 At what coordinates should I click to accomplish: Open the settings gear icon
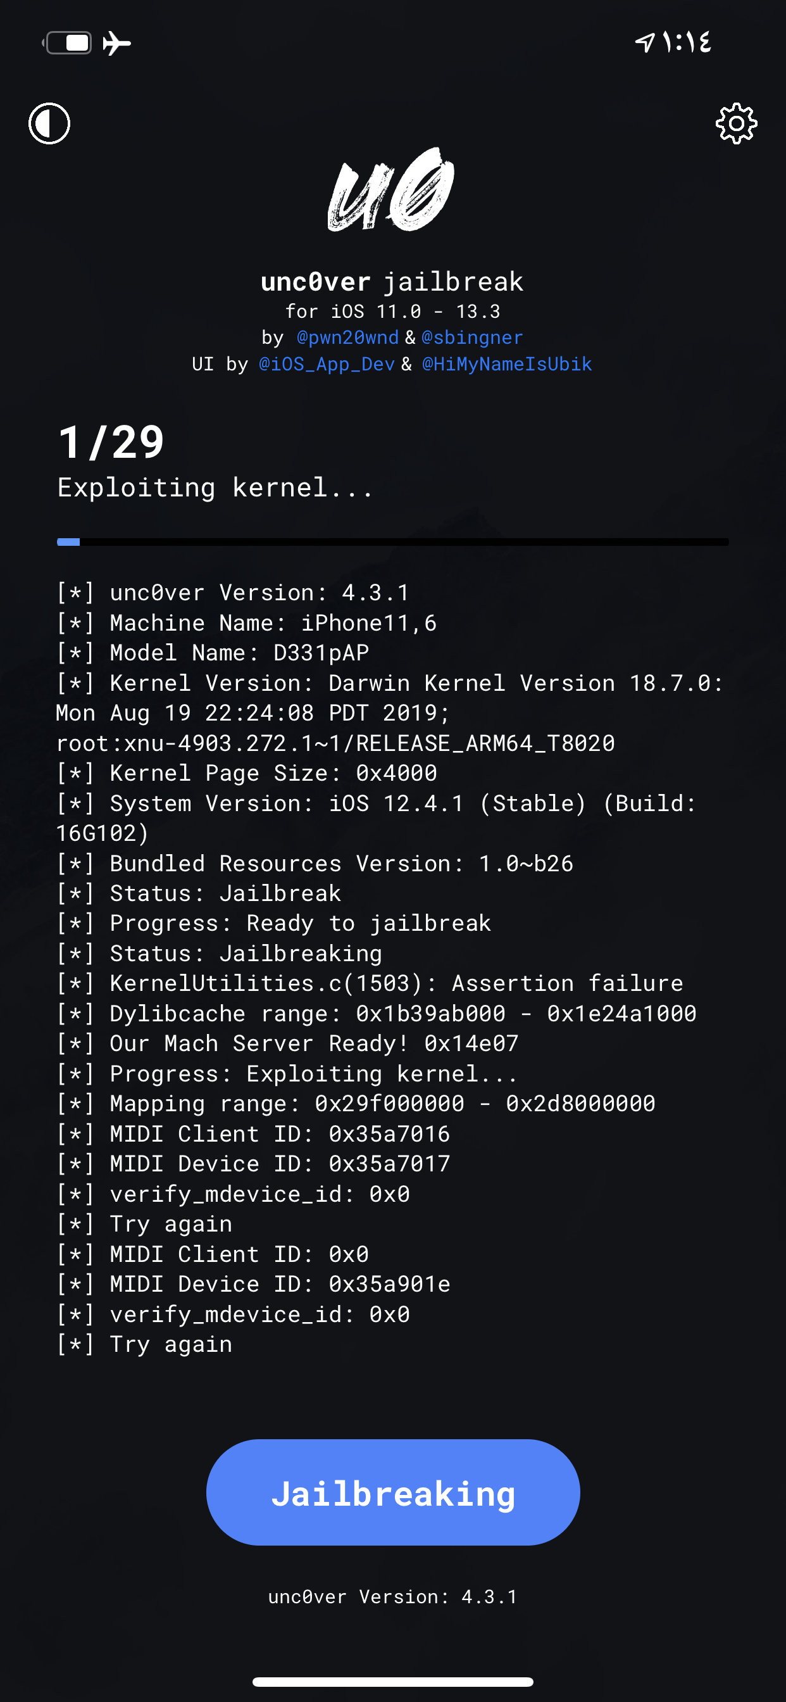pos(736,123)
